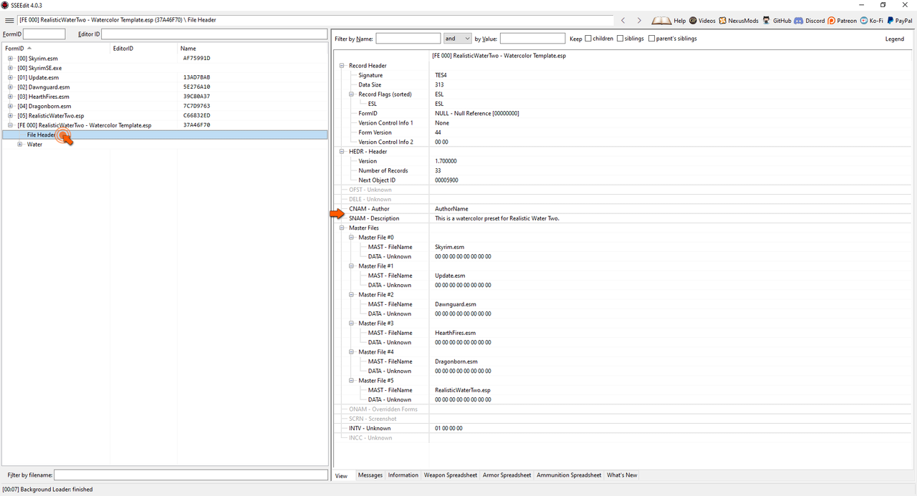
Task: Collapse the HEDR - Header section
Action: coord(342,152)
